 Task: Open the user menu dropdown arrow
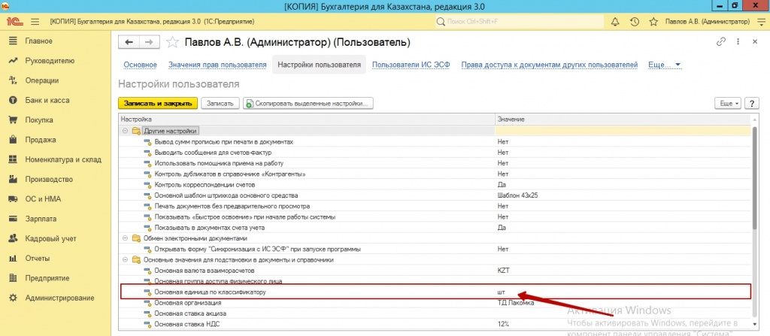pyautogui.click(x=761, y=22)
